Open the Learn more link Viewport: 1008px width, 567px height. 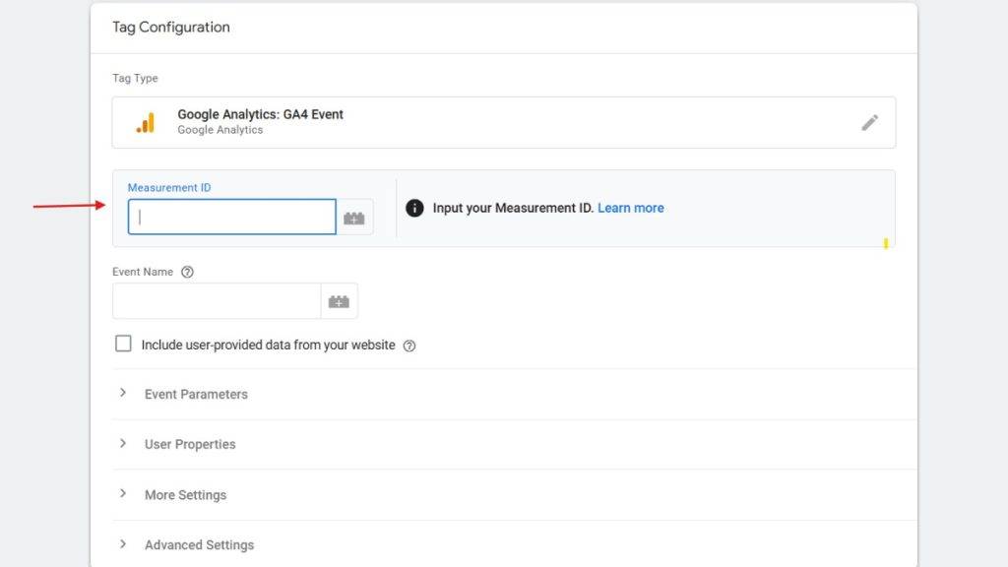click(x=631, y=208)
